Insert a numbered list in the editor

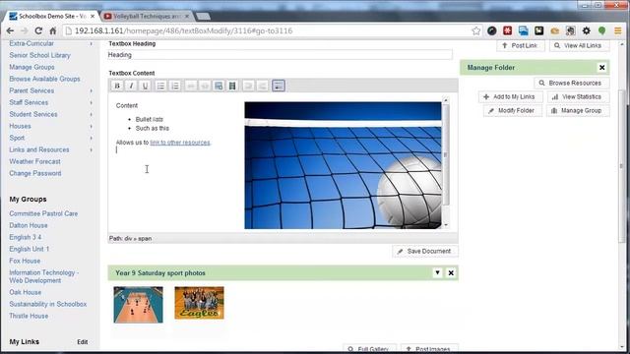(x=175, y=86)
